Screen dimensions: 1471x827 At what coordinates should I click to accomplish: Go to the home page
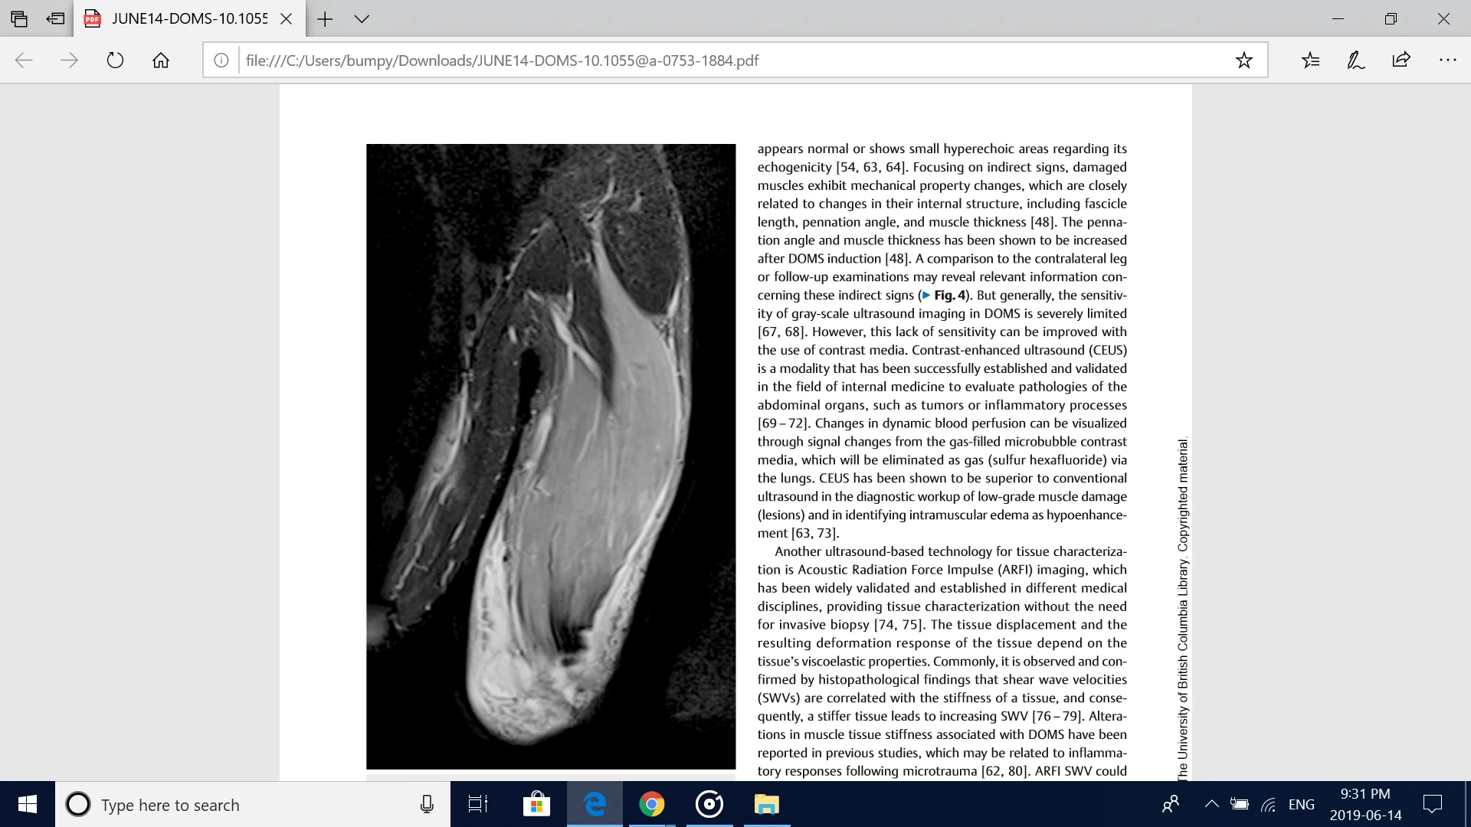[160, 60]
